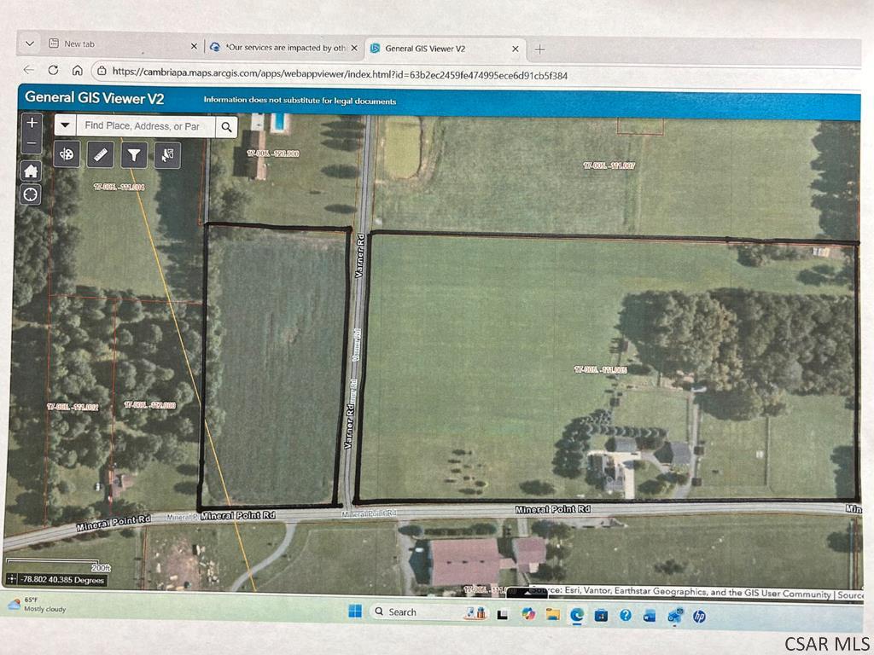Open Microsoft Store from the taskbar
874x655 pixels.
click(601, 616)
